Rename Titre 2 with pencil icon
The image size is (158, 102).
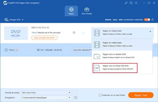[x=17, y=50]
